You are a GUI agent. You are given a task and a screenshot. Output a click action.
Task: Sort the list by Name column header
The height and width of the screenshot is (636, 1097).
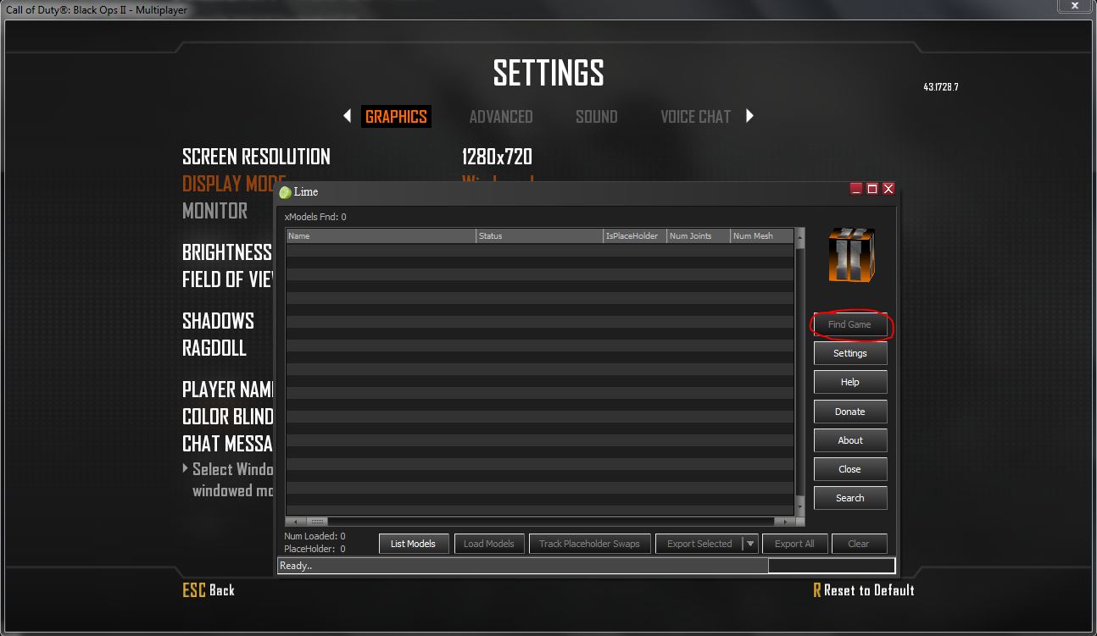tap(381, 236)
